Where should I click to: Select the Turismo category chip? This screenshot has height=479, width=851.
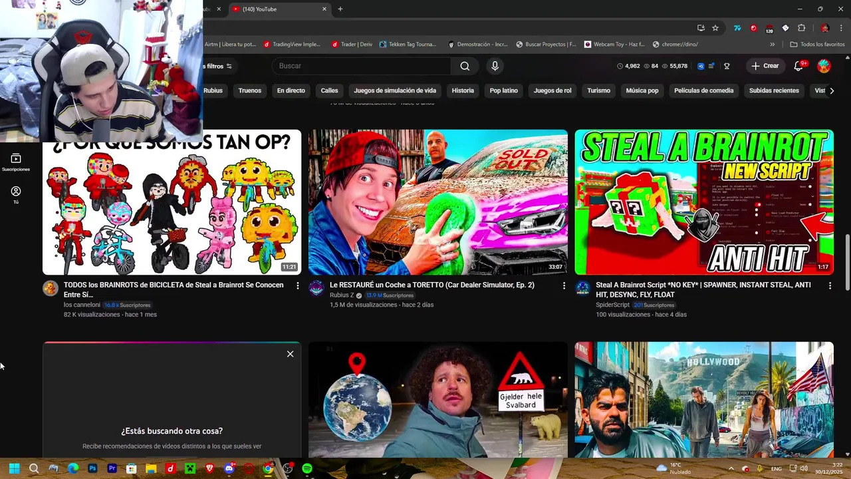(x=598, y=90)
